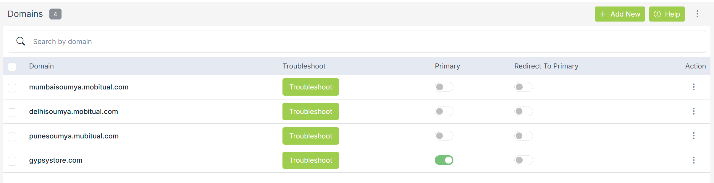Click the Add New button
Screen dimensions: 714x183
620,14
